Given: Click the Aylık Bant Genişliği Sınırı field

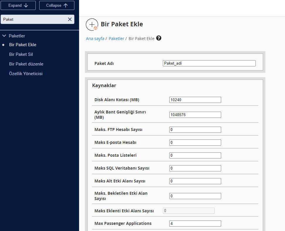Looking at the screenshot, I should pos(195,115).
